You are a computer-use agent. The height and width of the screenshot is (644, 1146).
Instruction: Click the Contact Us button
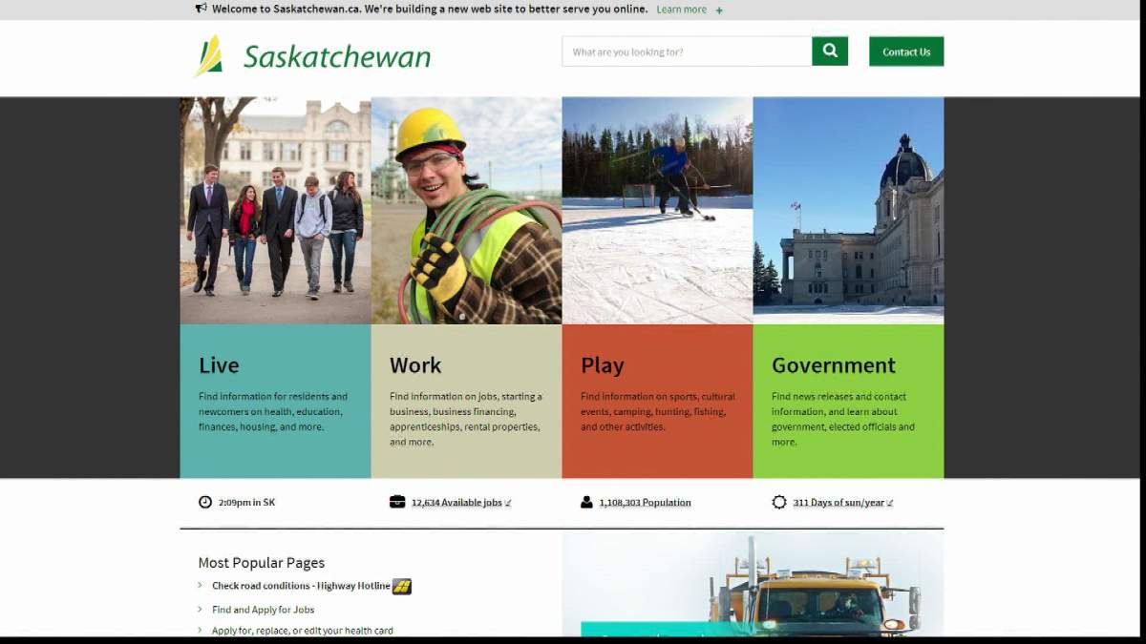905,52
